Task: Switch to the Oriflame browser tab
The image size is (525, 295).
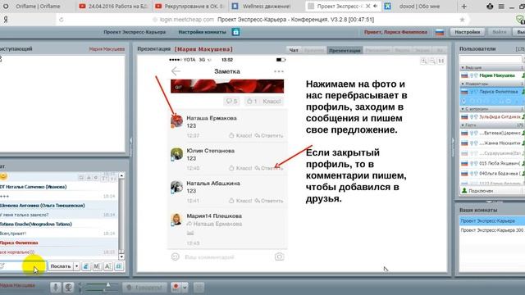Action: coord(38,7)
